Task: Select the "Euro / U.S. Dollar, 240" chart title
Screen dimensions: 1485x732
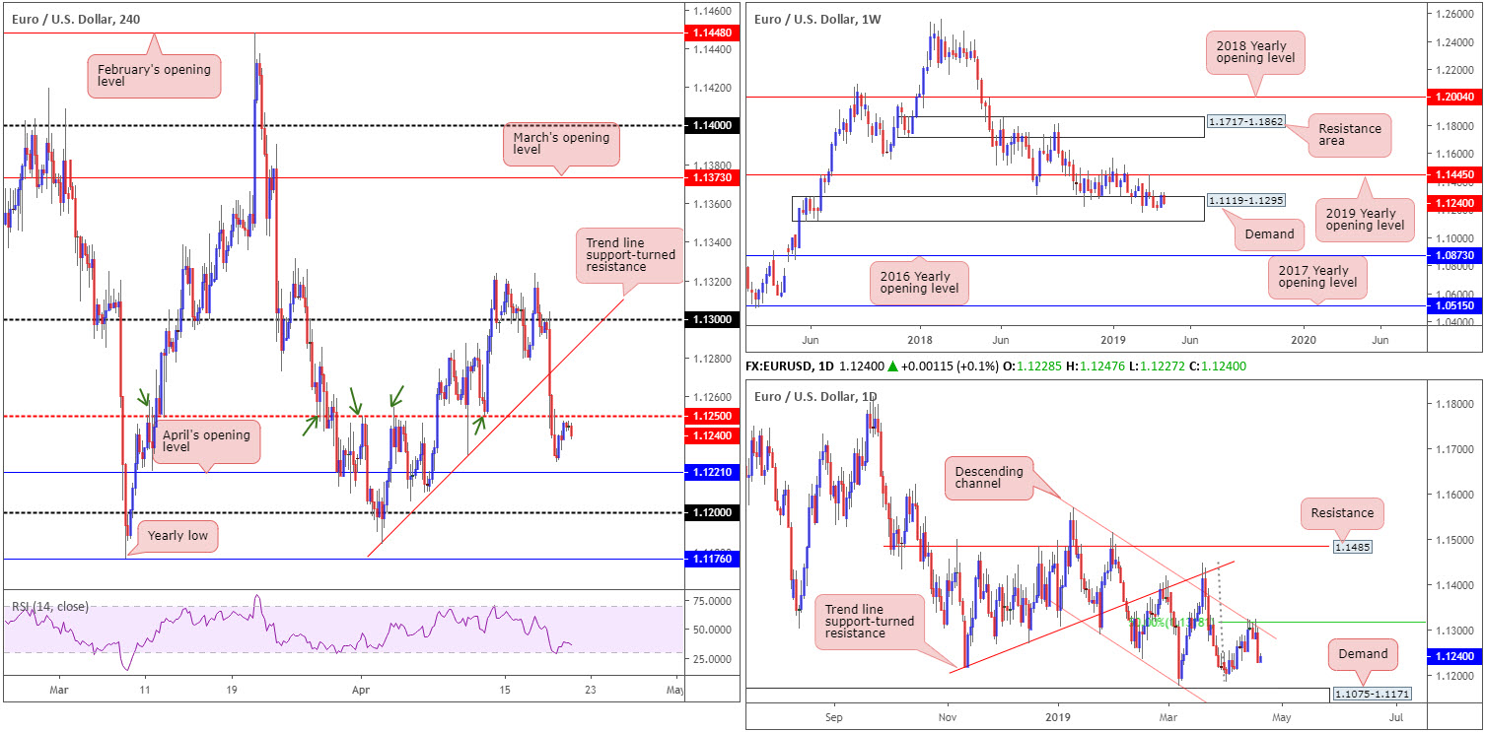Action: tap(77, 18)
